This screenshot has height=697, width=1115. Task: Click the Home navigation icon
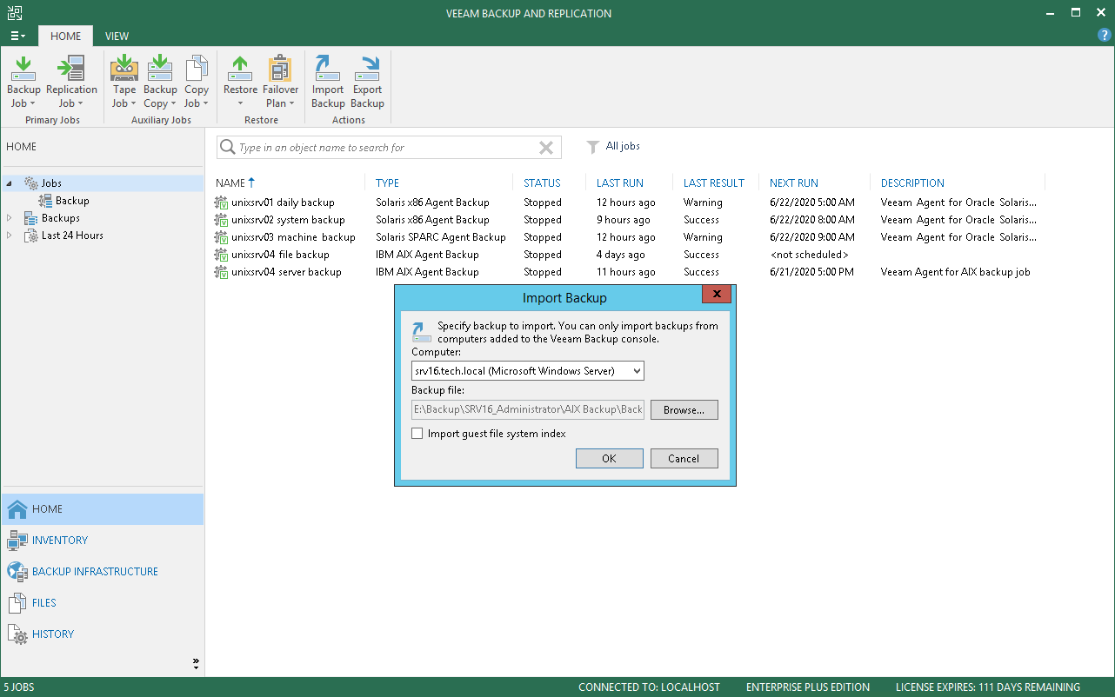tap(17, 509)
